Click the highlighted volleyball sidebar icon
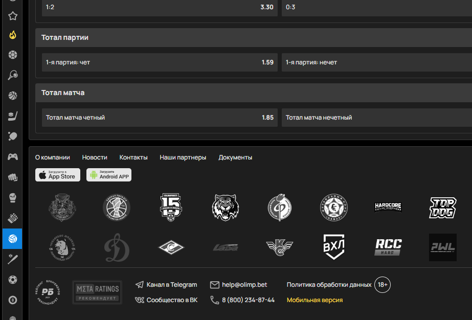 12,239
